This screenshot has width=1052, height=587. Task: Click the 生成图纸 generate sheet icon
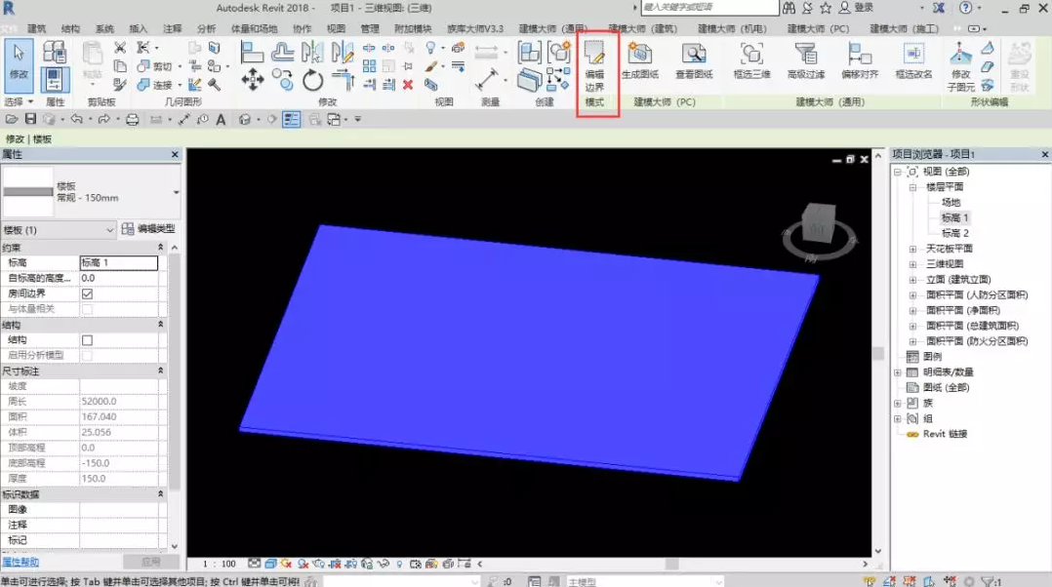click(639, 61)
